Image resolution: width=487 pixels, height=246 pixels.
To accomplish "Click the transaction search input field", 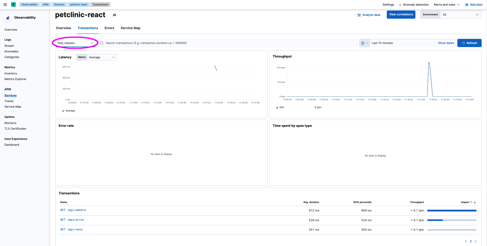I will (228, 43).
